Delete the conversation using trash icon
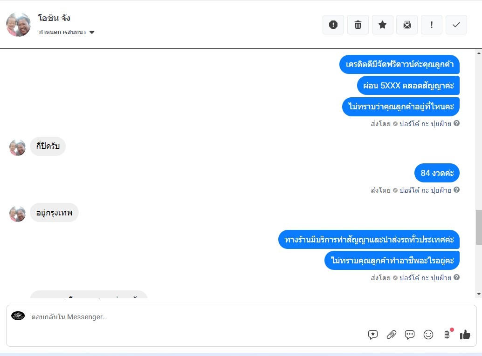Viewport: 482px width, 356px height. click(x=358, y=25)
